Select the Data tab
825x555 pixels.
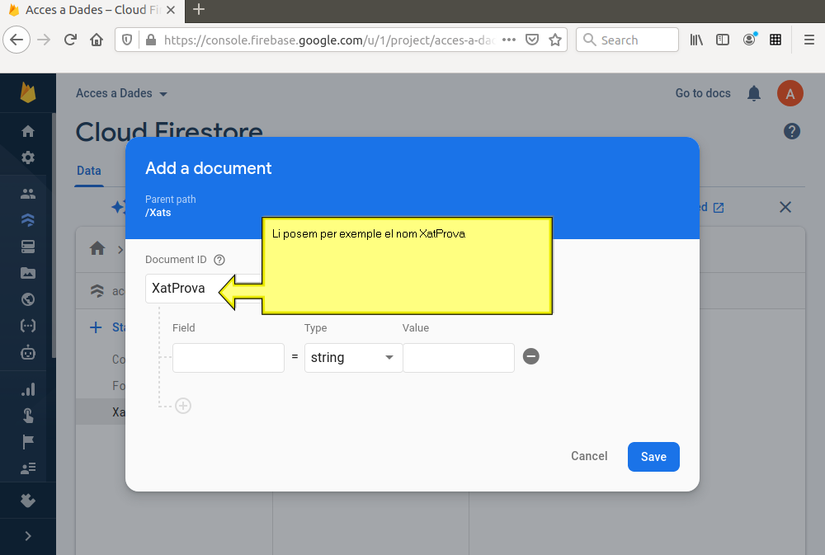pos(89,171)
